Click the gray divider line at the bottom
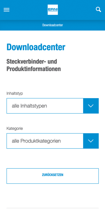Viewport: 105px width, 210px height. 53,208
